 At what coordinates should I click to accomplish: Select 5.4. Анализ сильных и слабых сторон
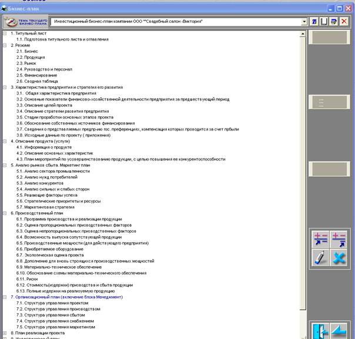click(53, 189)
